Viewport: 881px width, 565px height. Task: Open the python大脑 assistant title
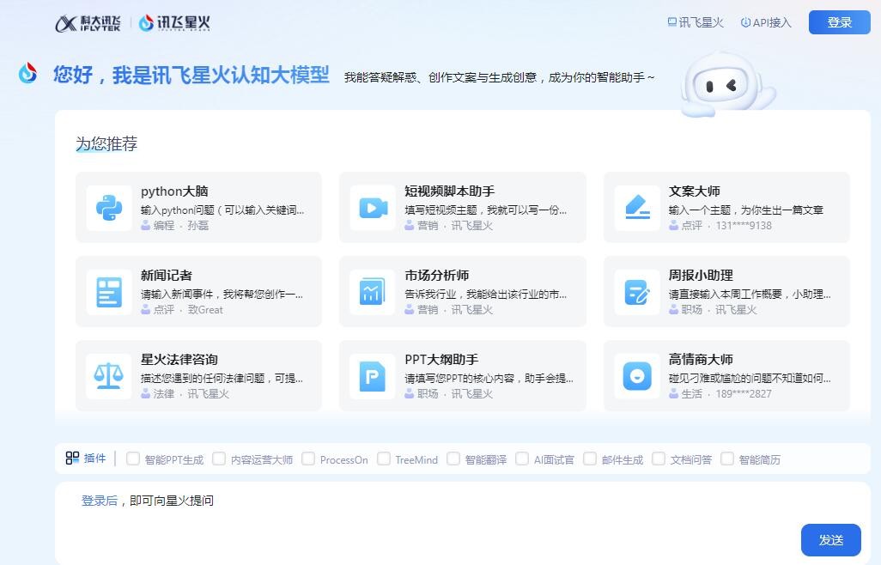174,191
